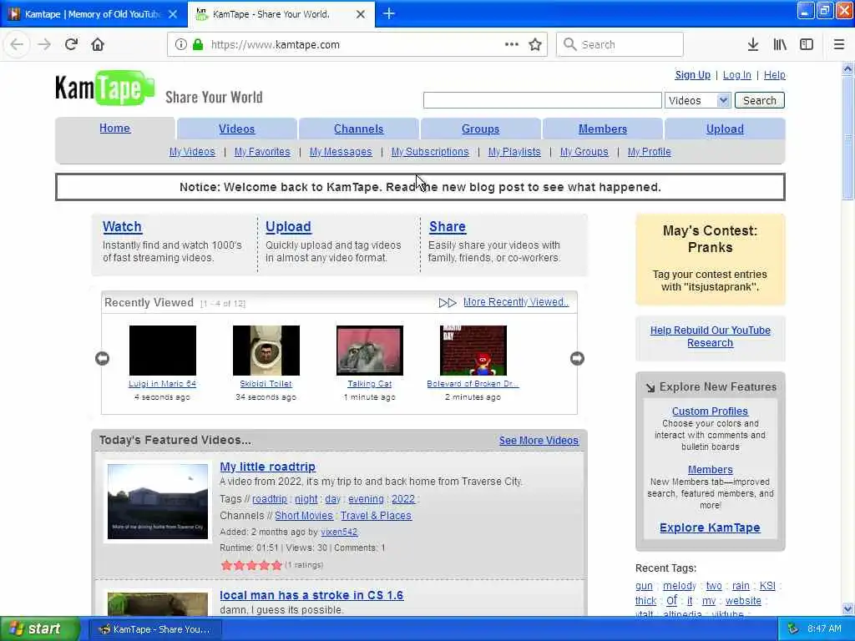Viewport: 855px width, 641px height.
Task: Open the Groups navigation tab
Action: pos(480,129)
